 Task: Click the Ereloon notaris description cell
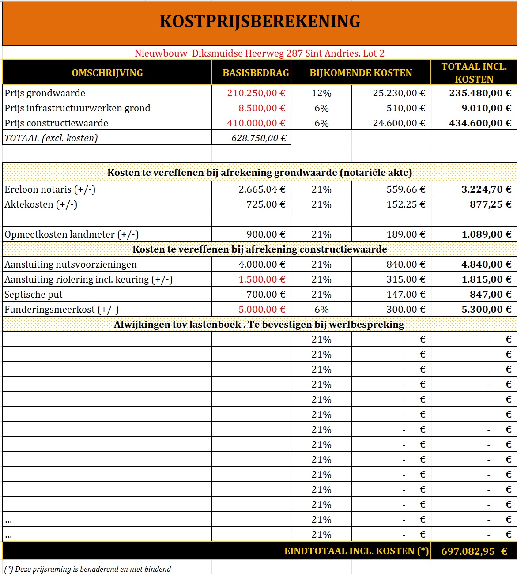50,189
